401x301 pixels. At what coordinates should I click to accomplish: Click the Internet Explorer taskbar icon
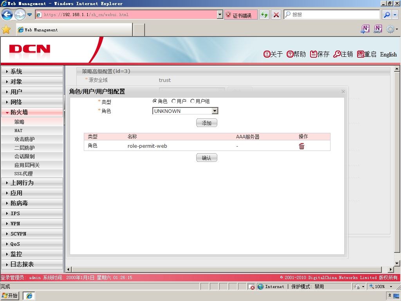tap(29, 296)
